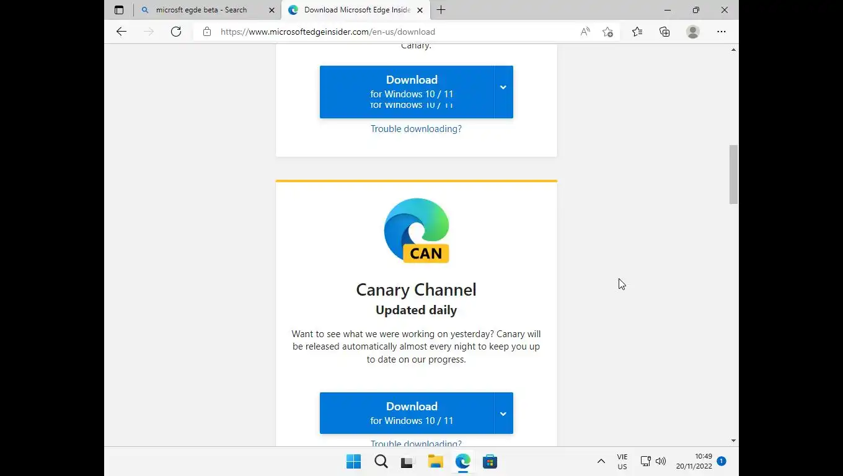This screenshot has width=843, height=476.
Task: Click the page vertical scrollbar thumb
Action: pos(734,174)
